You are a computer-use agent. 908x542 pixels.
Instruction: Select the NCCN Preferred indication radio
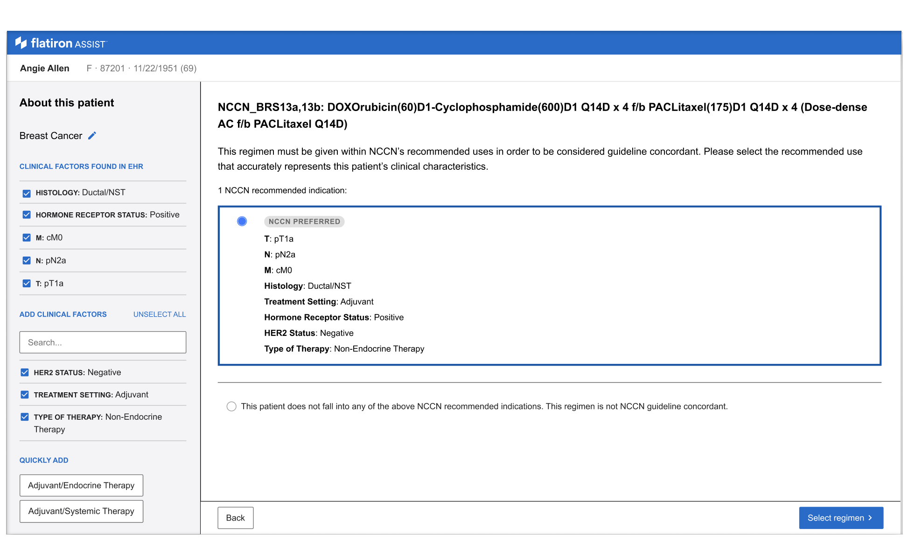[242, 221]
